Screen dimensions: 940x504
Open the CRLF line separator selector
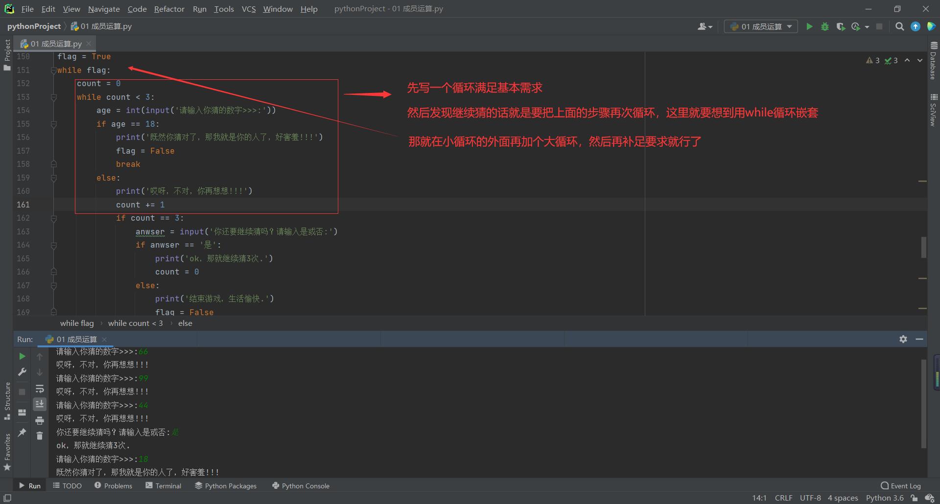pyautogui.click(x=783, y=498)
